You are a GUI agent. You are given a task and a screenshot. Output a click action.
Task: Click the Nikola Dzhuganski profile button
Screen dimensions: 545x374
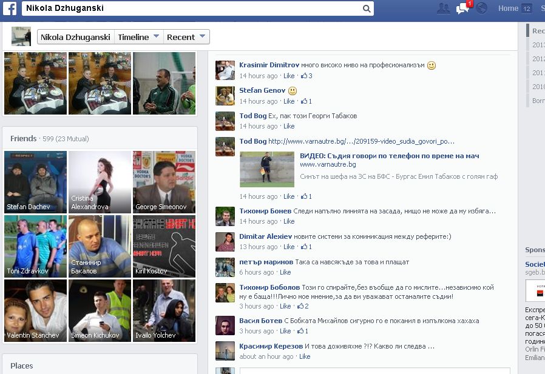pos(75,37)
